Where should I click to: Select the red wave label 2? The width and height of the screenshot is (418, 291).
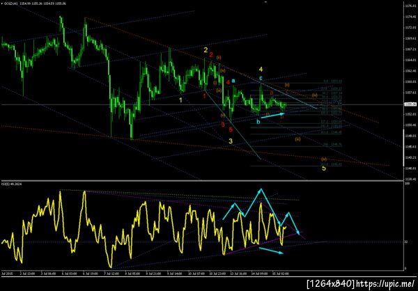[211, 55]
